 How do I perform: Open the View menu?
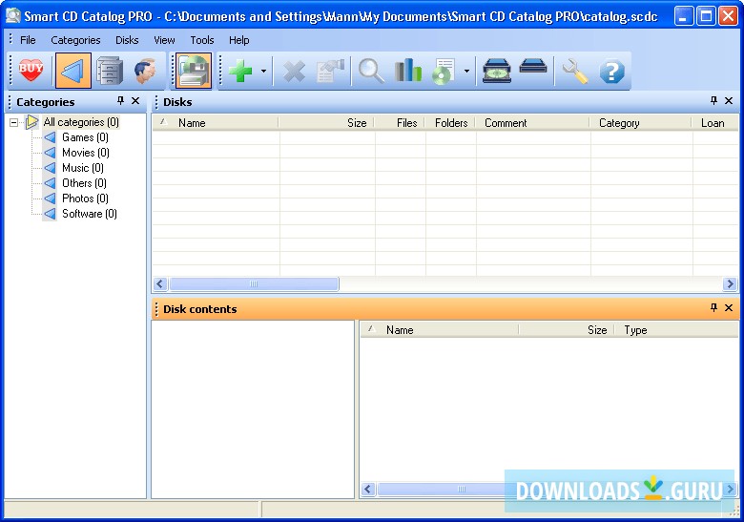(x=164, y=40)
